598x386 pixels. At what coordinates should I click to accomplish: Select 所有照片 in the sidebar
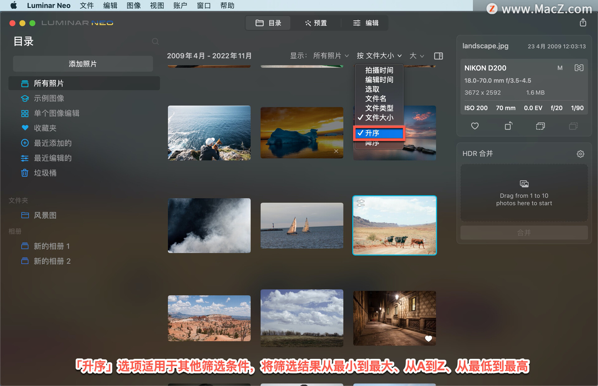tap(84, 83)
